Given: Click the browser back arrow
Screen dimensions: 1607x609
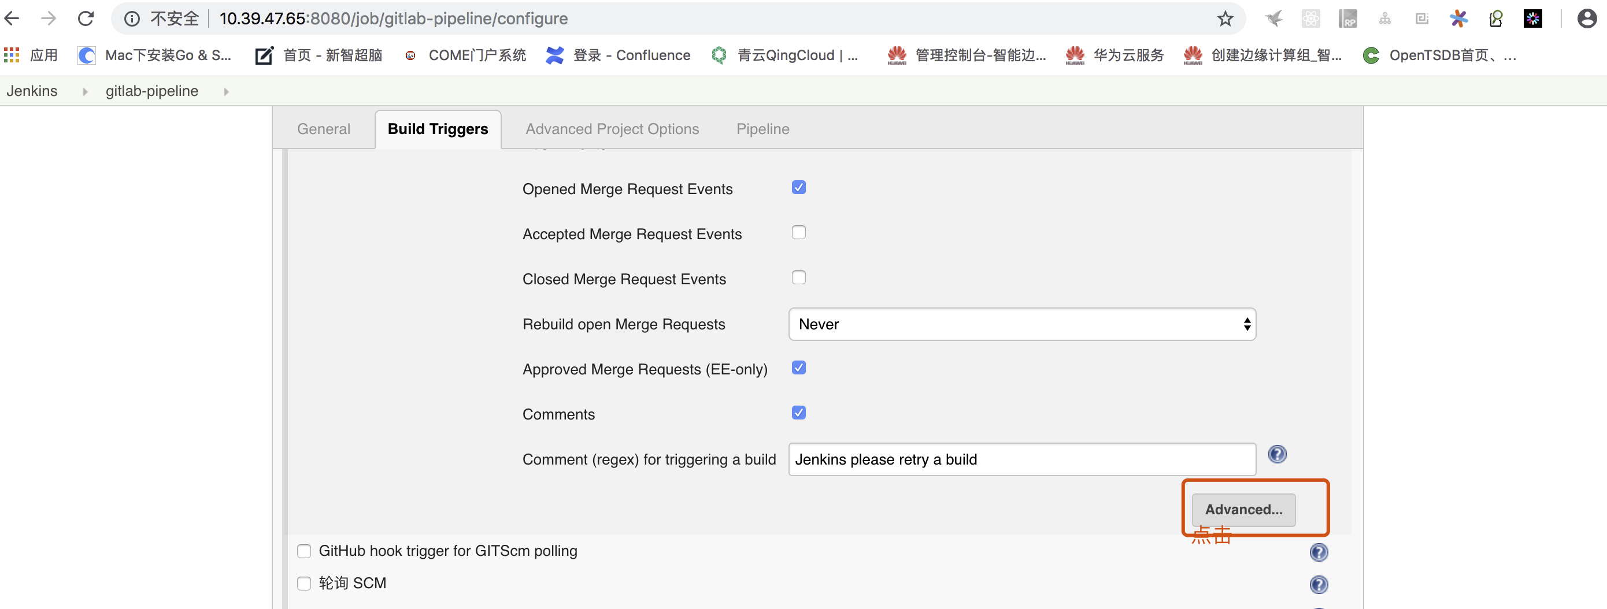Looking at the screenshot, I should pos(13,18).
